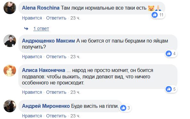Open Андрей Мироненко's profile picture
190x119 pixels.
tap(10, 106)
